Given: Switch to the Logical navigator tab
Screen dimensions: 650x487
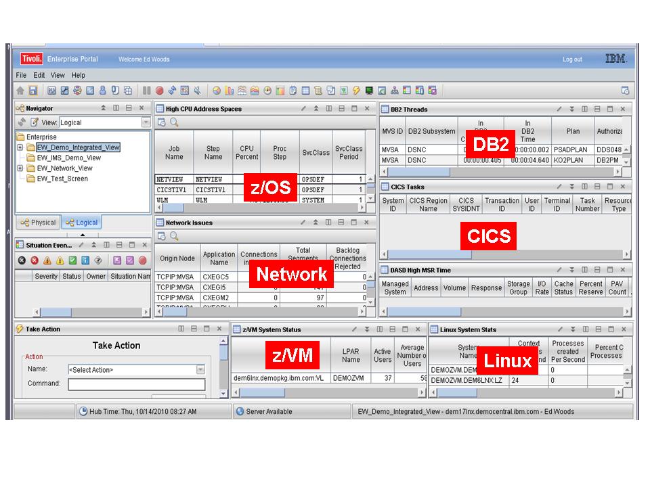Looking at the screenshot, I should click(82, 223).
